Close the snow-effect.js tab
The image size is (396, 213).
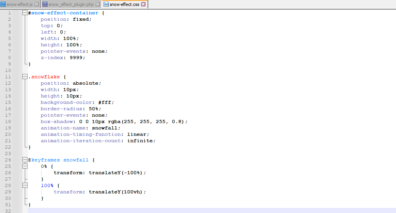coord(37,4)
